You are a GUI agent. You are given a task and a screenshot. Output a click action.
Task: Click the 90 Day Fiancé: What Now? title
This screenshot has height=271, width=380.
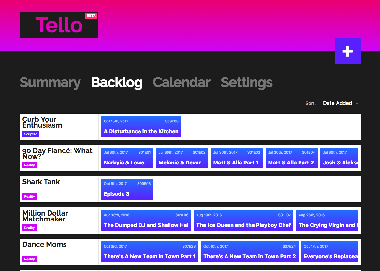coord(57,154)
